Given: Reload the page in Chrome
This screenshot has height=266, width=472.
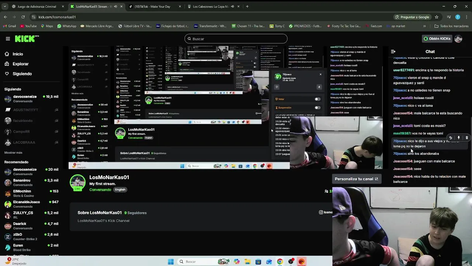Looking at the screenshot, I should coord(23,17).
